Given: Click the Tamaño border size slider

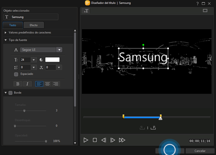Looking at the screenshot, I should (31, 111).
